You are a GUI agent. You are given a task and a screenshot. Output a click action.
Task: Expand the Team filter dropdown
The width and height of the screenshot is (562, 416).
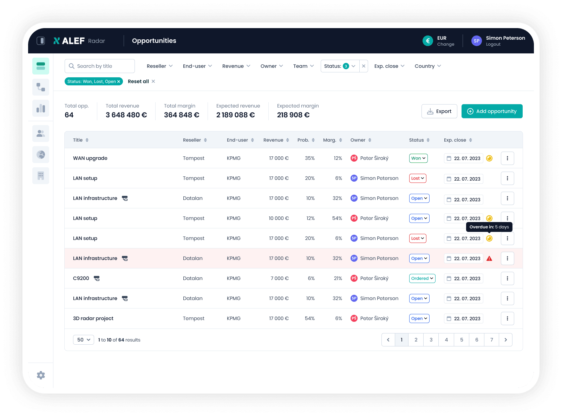[x=303, y=66]
